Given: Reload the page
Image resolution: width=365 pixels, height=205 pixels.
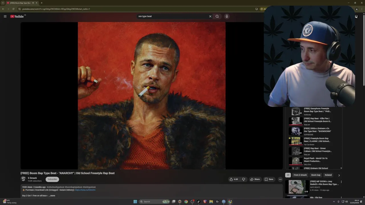Looking at the screenshot, I should (13, 9).
